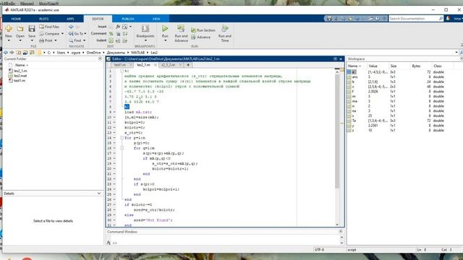The image size is (463, 260).
Task: Click the Open folder icon
Action: coord(20,29)
